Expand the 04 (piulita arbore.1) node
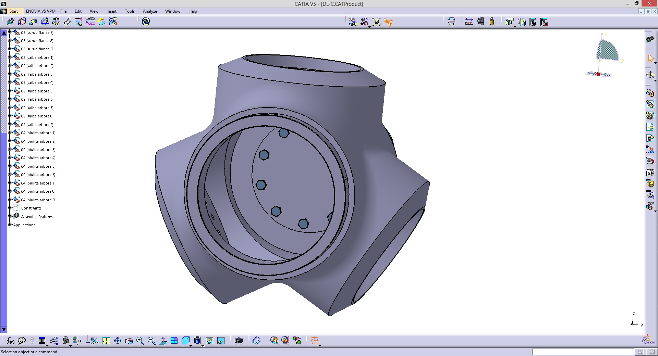Viewport: 658px width, 356px height. (x=10, y=132)
